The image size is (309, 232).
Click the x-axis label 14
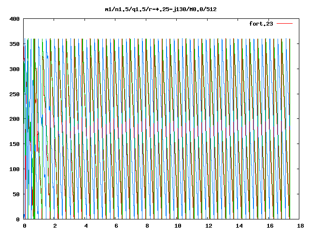pyautogui.click(x=239, y=226)
